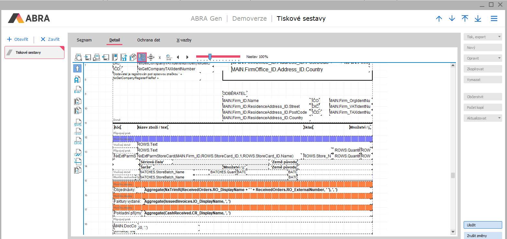Toggle the highlighted band structure tree icon

point(142,57)
